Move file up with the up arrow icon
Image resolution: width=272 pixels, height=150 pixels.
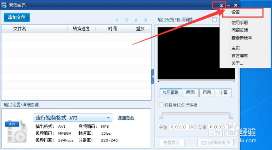tap(136, 20)
